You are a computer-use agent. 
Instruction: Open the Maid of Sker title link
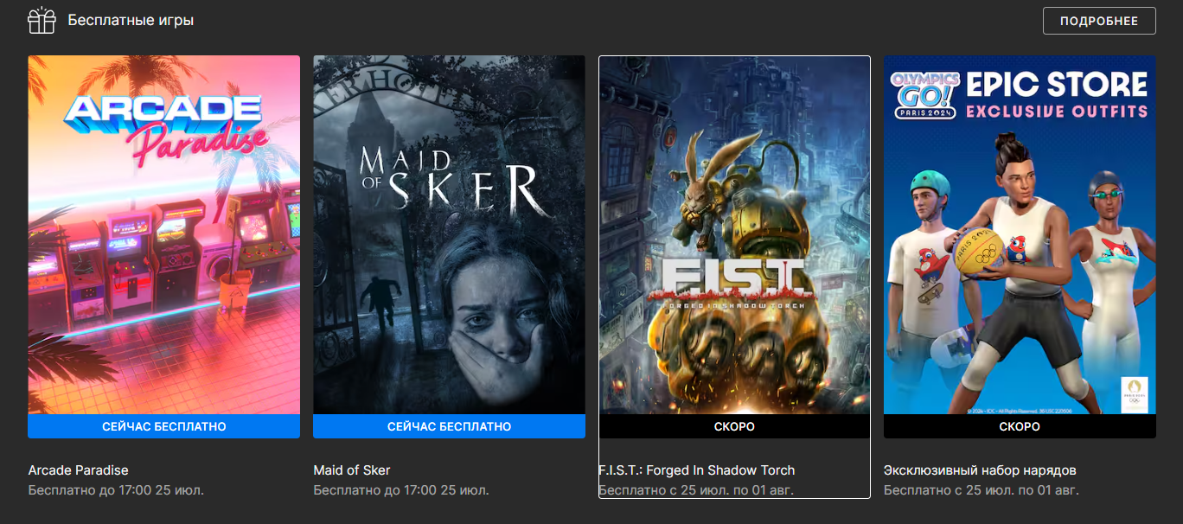pyautogui.click(x=351, y=470)
